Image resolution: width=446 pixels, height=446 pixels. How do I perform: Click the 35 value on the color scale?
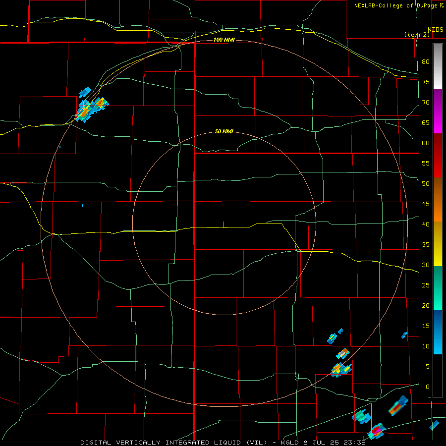(x=426, y=245)
